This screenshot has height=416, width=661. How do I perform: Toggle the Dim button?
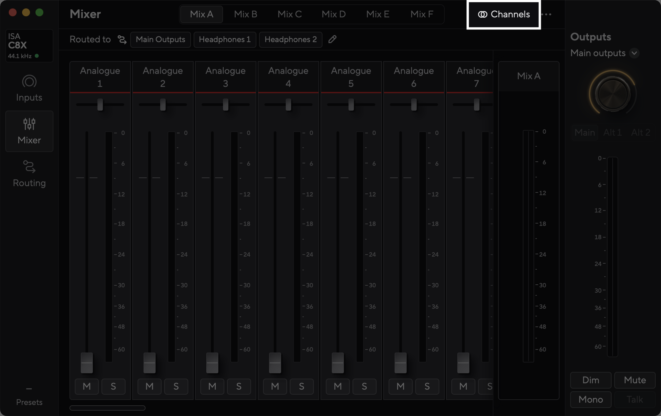(591, 380)
